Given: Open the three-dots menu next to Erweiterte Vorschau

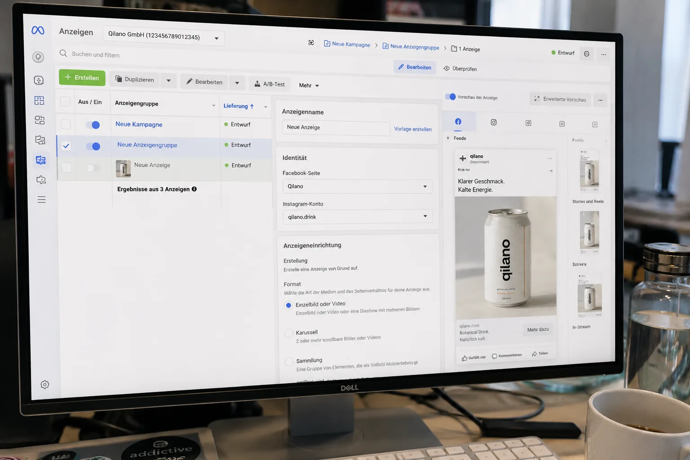Looking at the screenshot, I should [x=600, y=100].
